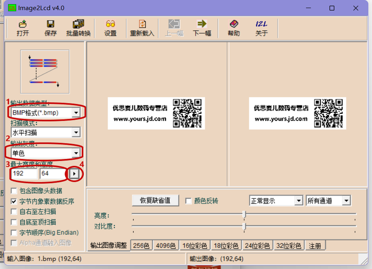The width and height of the screenshot is (372, 269).
Task: Click the 保存 (Save) floppy icon
Action: click(51, 28)
